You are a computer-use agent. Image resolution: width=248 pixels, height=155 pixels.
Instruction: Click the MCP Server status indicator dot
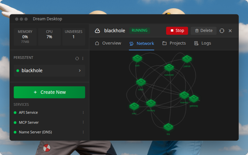15,122
